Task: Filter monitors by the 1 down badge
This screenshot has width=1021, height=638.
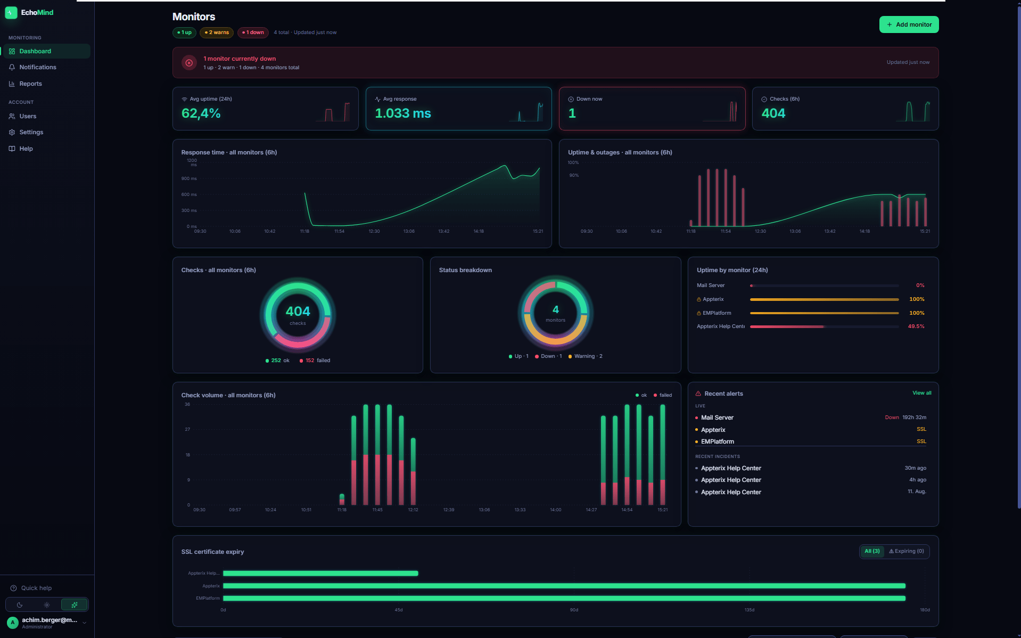Action: pyautogui.click(x=253, y=32)
